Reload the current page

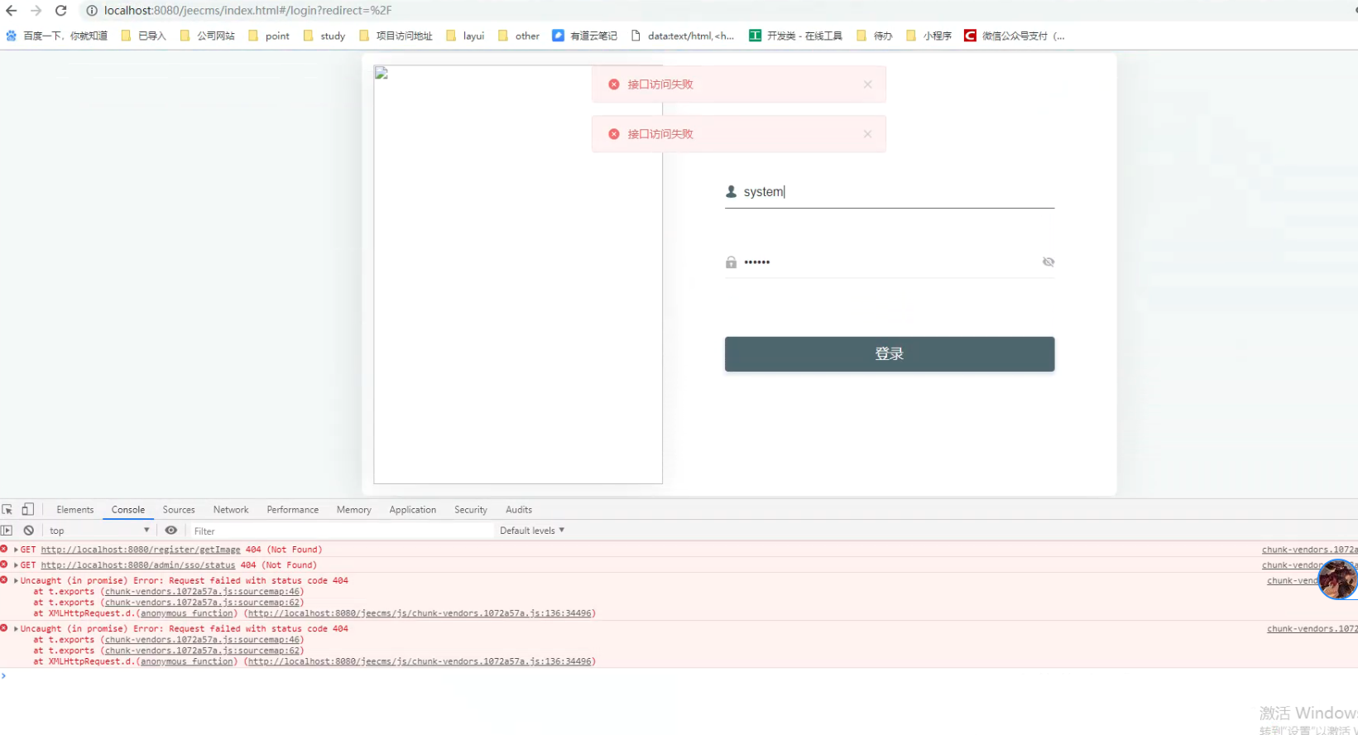[x=60, y=11]
